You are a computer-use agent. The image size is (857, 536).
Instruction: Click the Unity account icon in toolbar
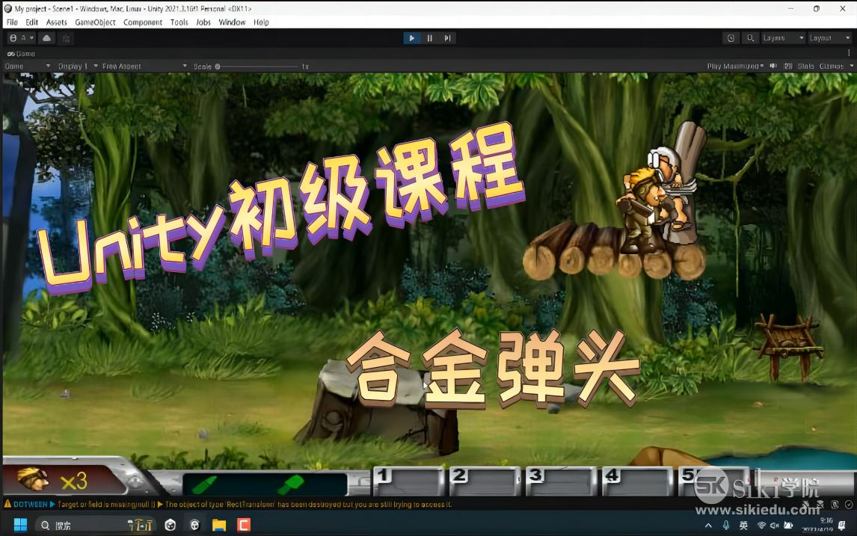13,37
